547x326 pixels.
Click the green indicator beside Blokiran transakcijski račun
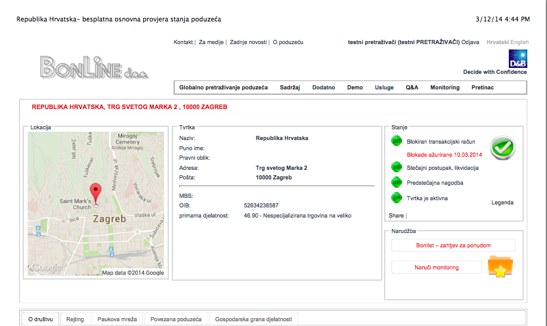pos(397,141)
